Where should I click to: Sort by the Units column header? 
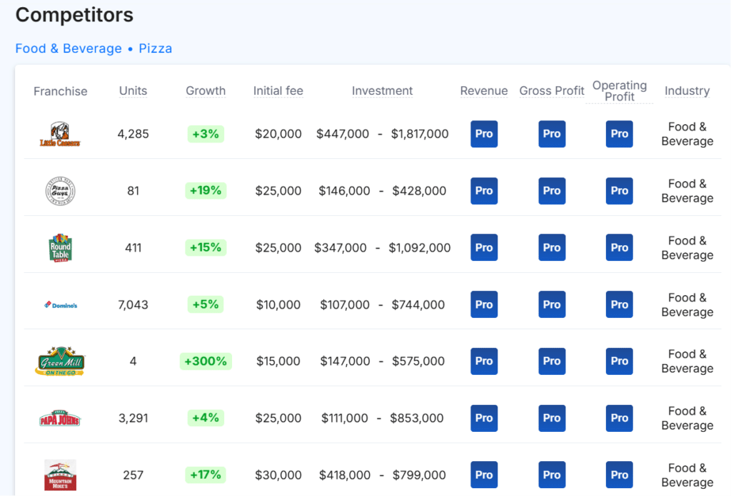[133, 91]
